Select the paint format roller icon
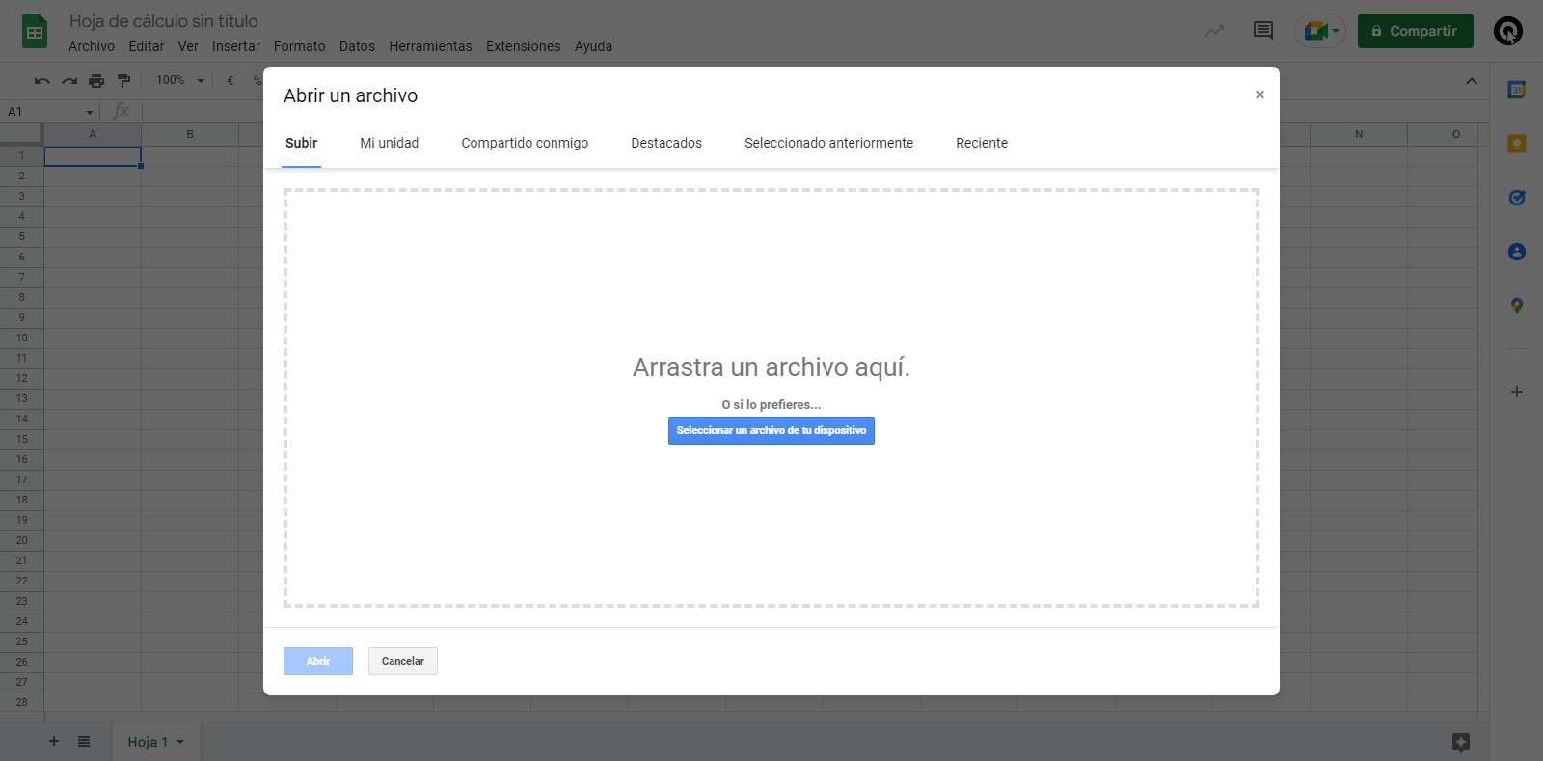This screenshot has width=1543, height=761. tap(123, 81)
